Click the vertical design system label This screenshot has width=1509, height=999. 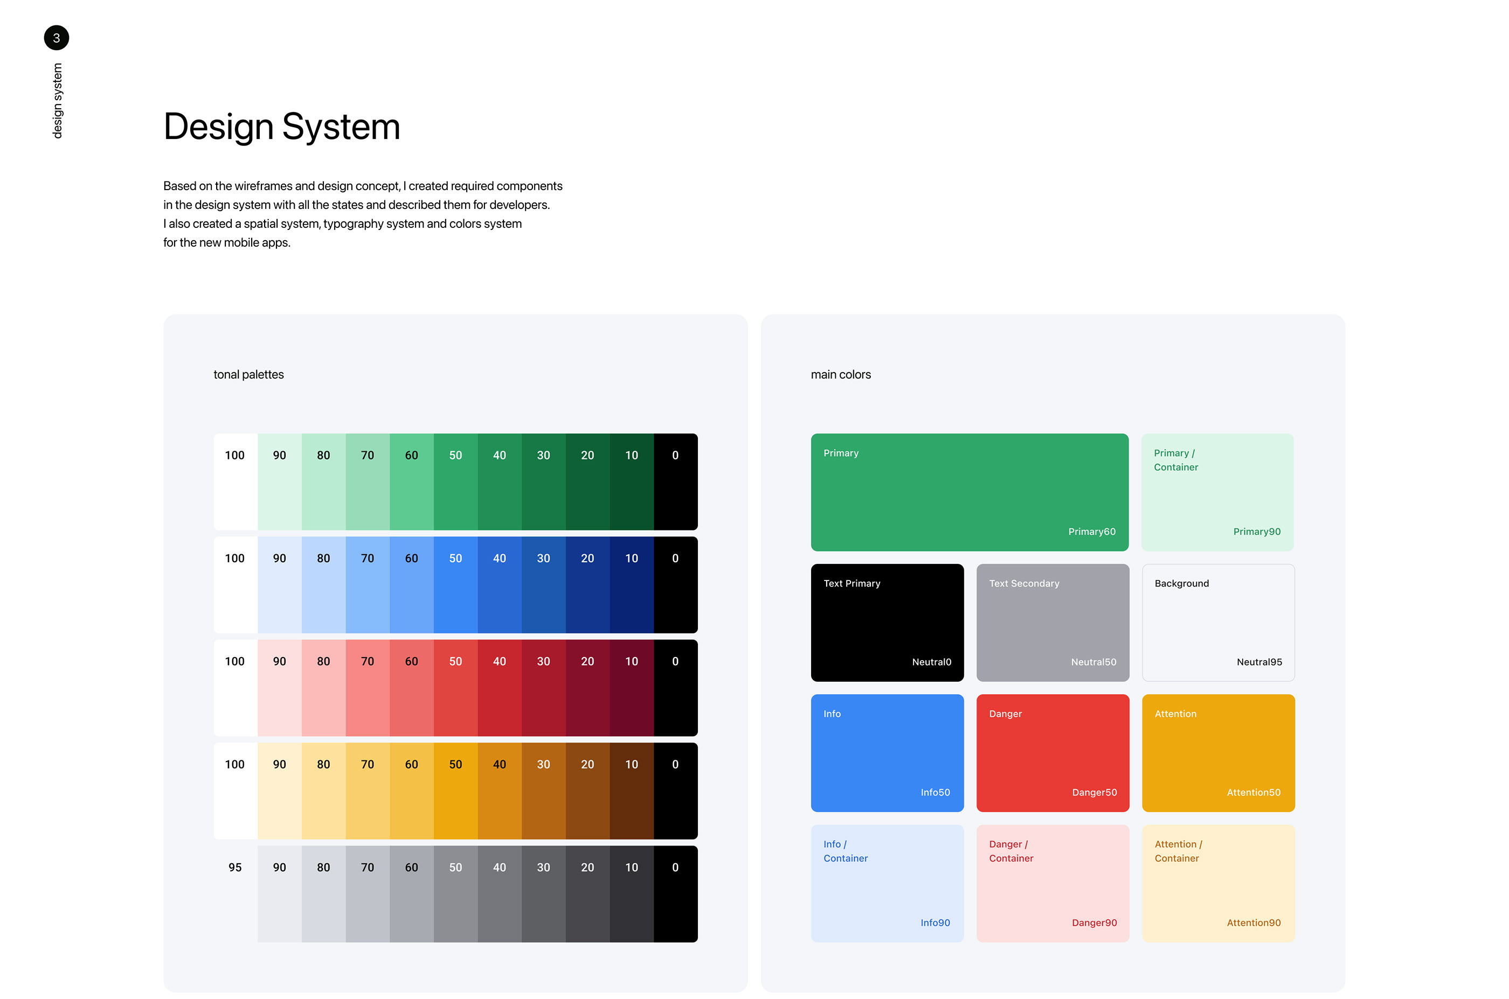(57, 100)
